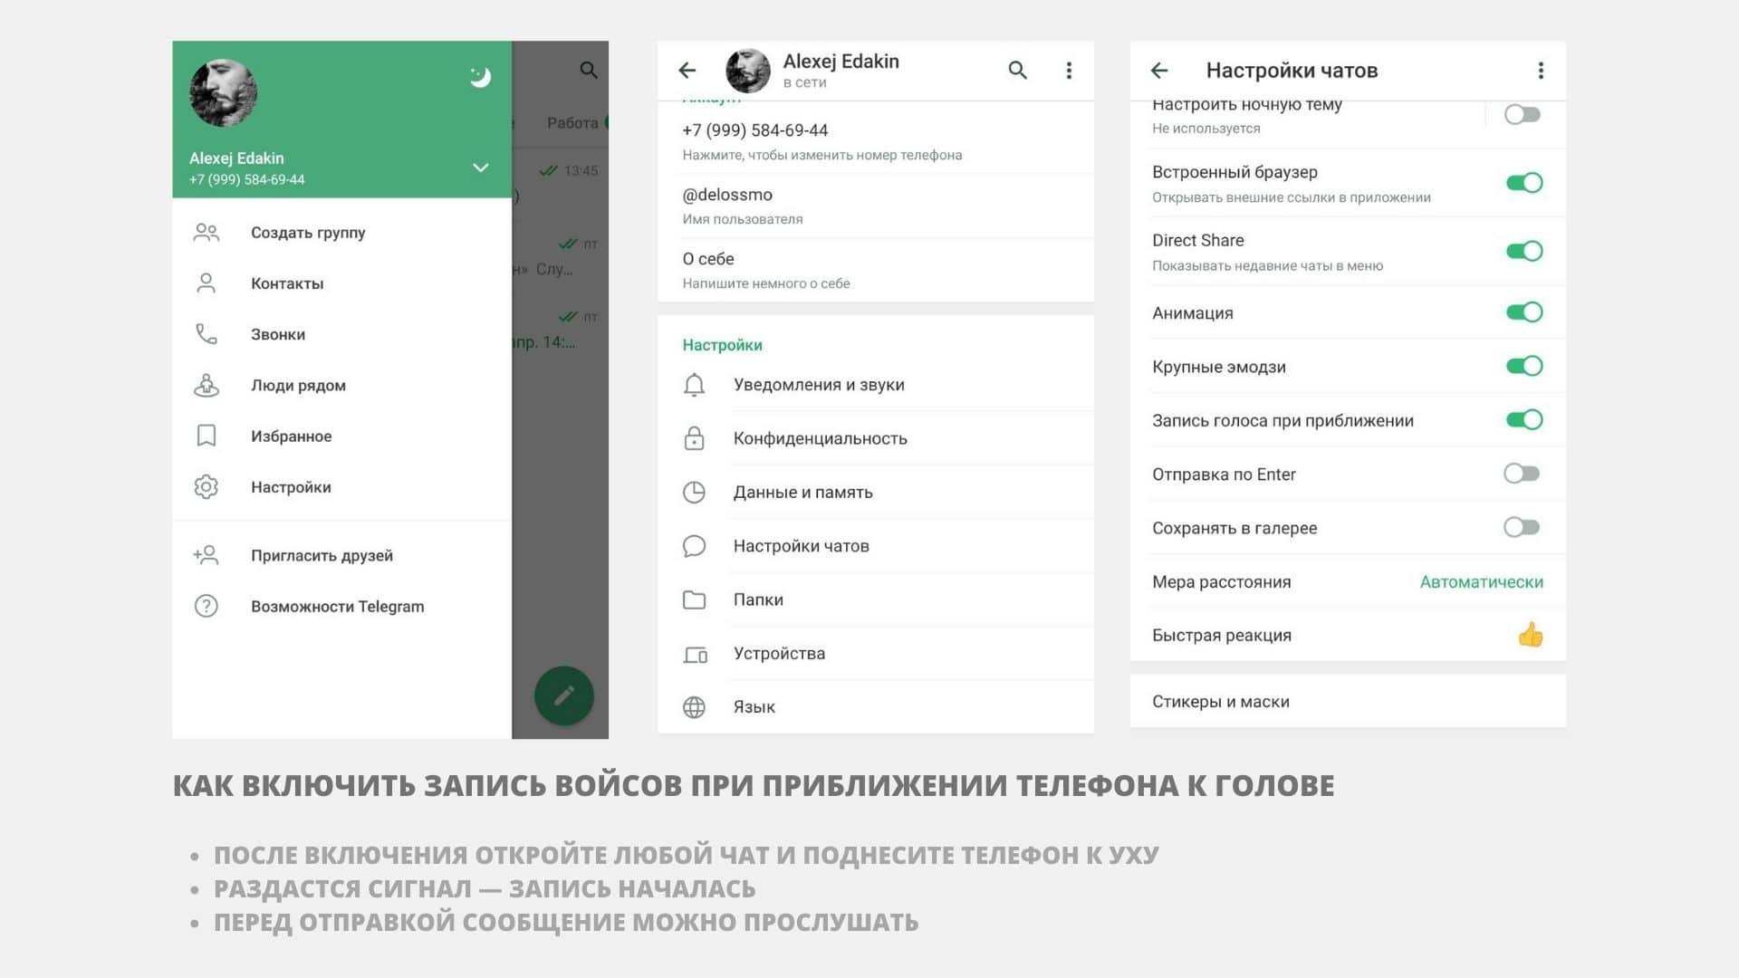Toggle night mode moon icon in drawer header
Screen dimensions: 1739x978
pyautogui.click(x=480, y=77)
